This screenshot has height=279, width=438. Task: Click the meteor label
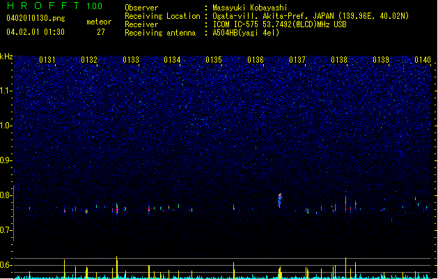(99, 22)
